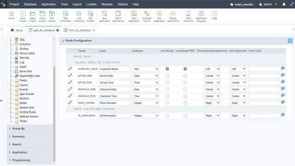Screen dimensions: 295x166
Task: Click the Close project toolbar icon
Action: pyautogui.click(x=42, y=17)
